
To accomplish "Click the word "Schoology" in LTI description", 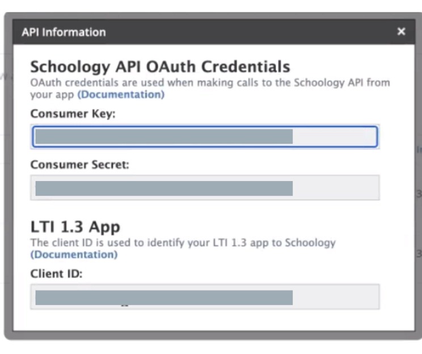I will 310,243.
